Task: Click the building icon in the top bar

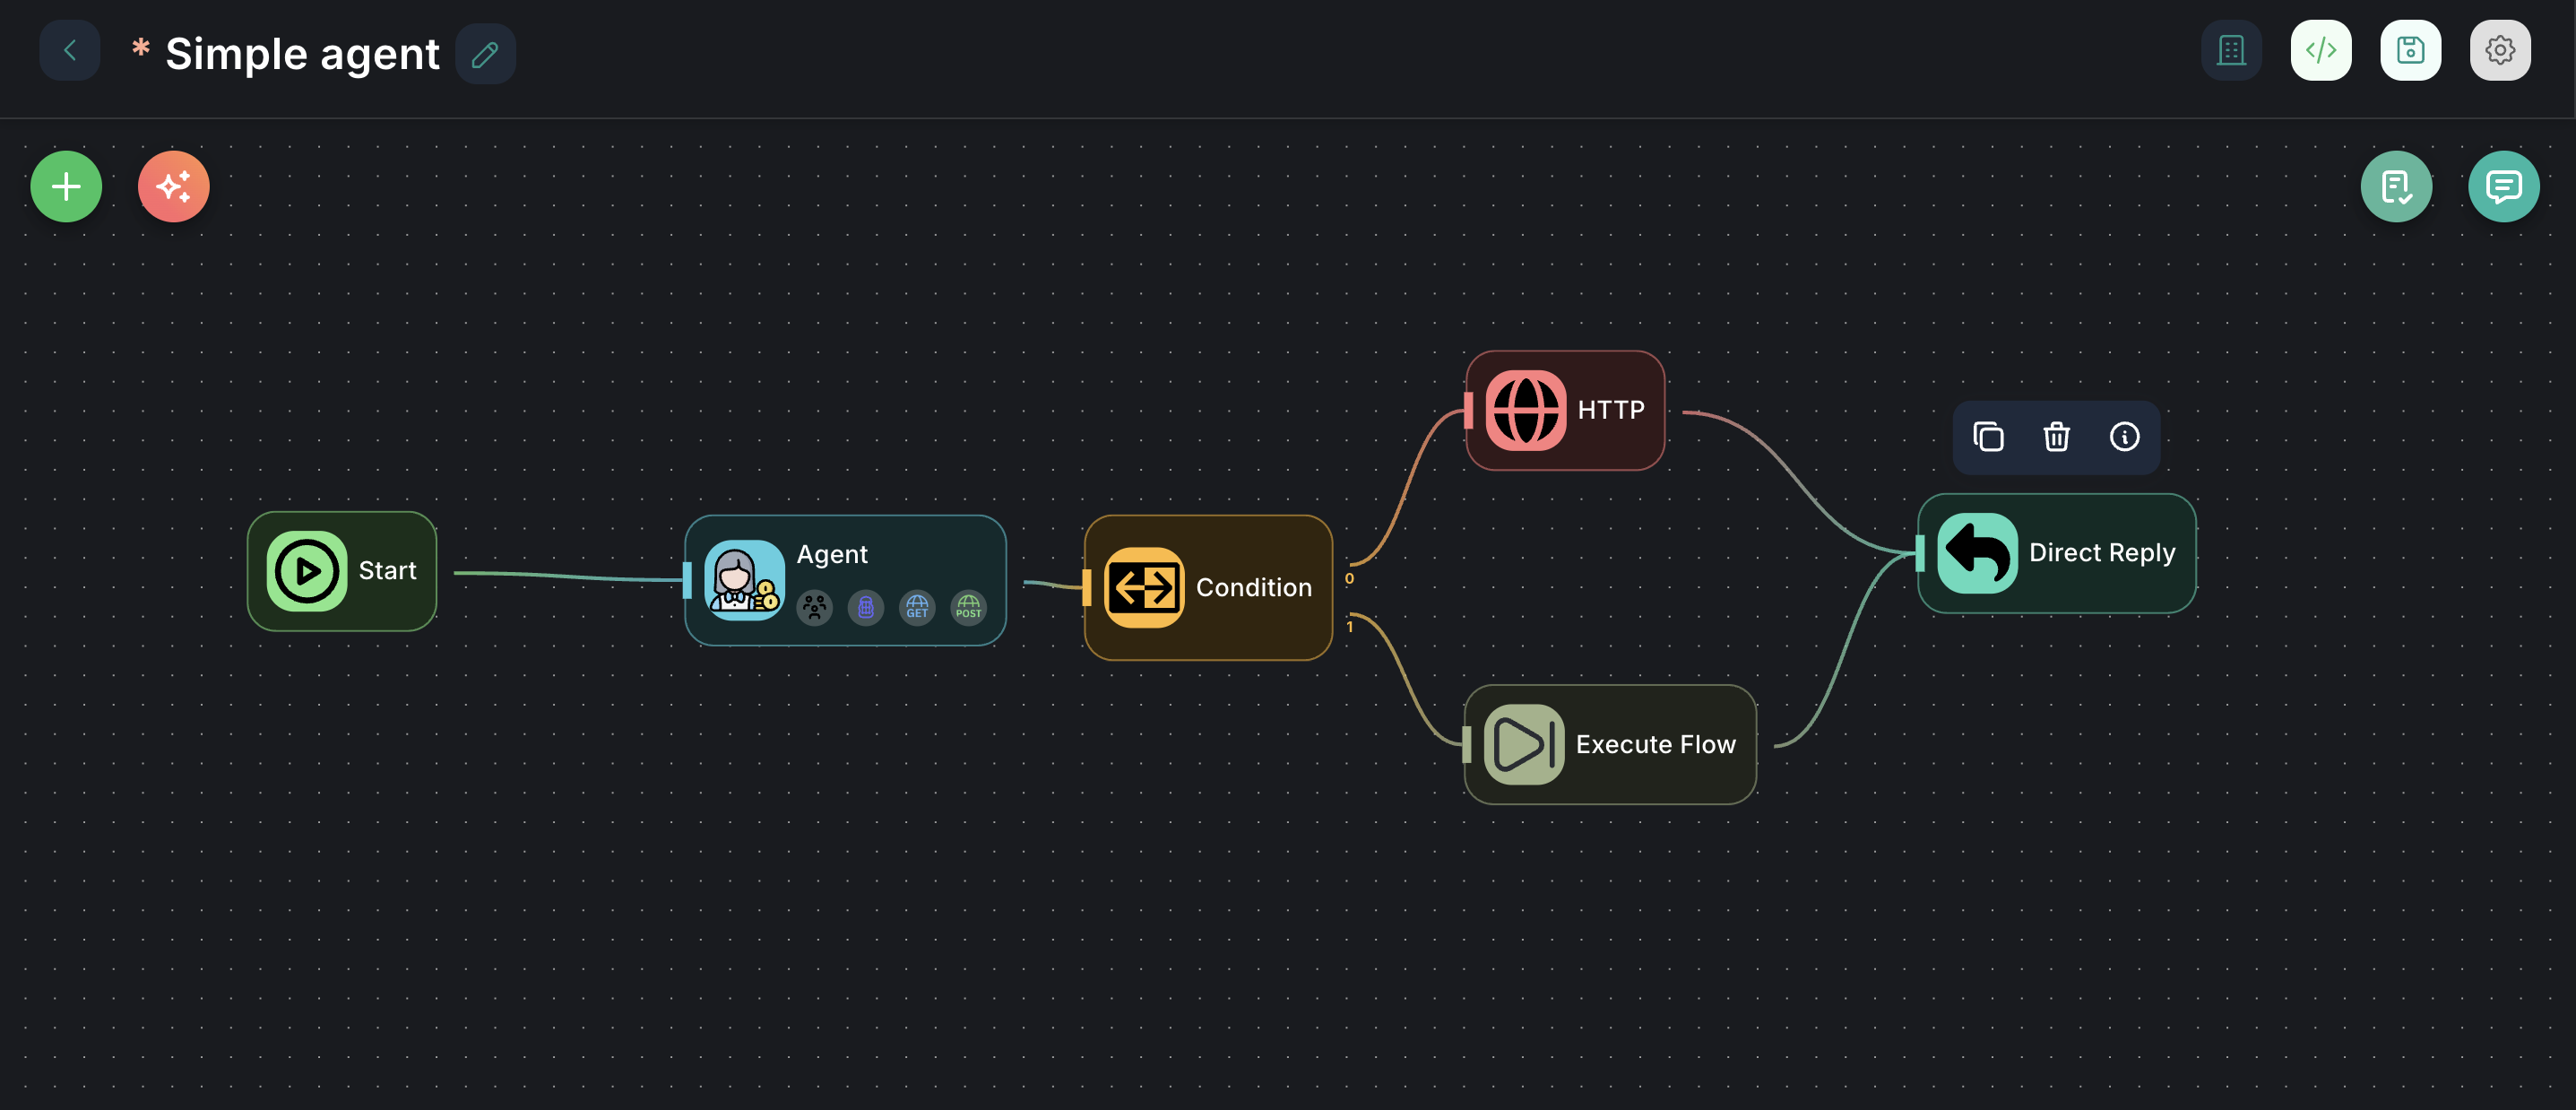Action: [2231, 50]
